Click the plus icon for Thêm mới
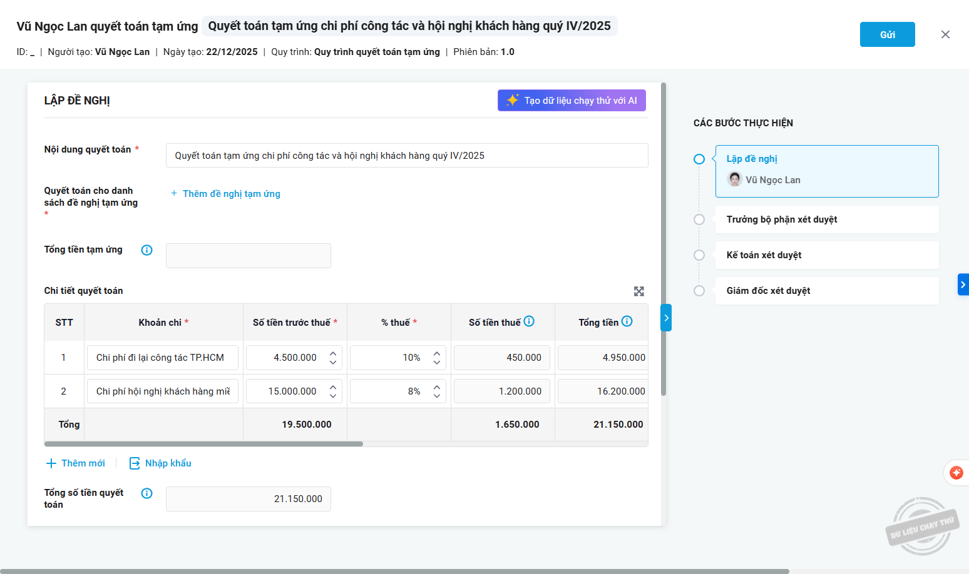This screenshot has width=969, height=574. point(51,463)
